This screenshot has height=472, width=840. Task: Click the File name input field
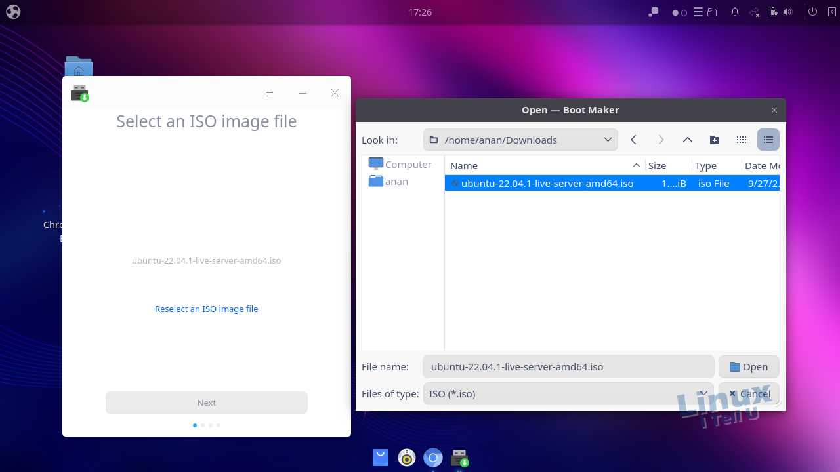point(568,366)
